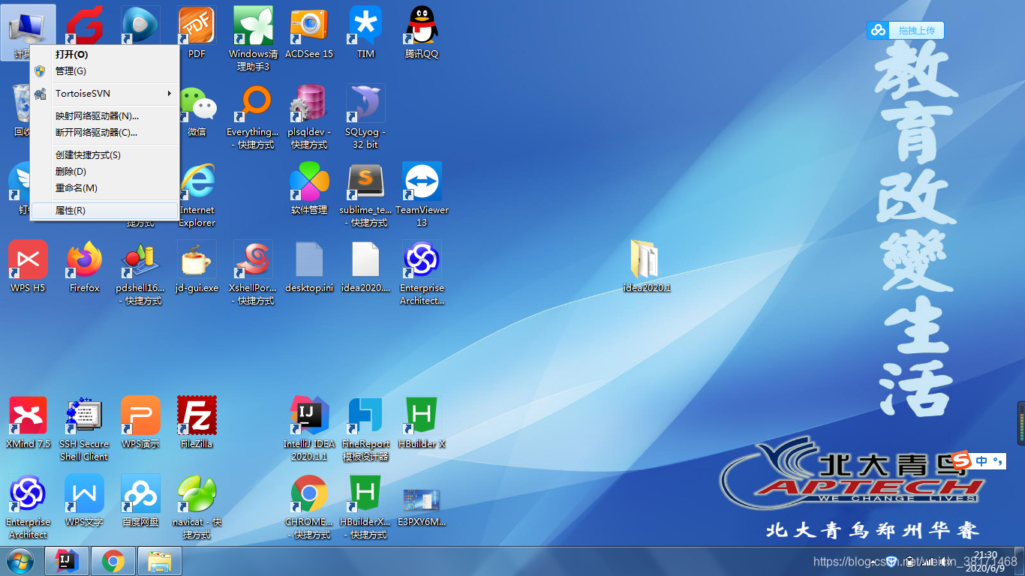This screenshot has width=1025, height=576.
Task: Select the pdshell16 shortcut icon
Action: pos(140,260)
